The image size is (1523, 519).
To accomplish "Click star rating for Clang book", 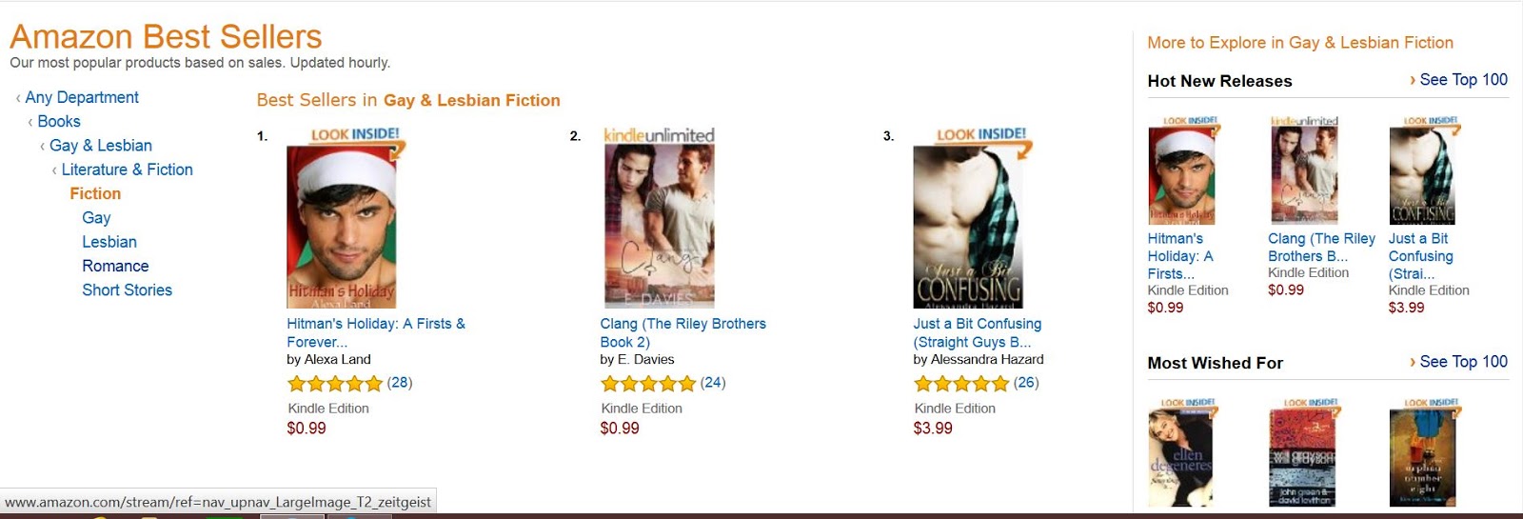I will (x=647, y=384).
